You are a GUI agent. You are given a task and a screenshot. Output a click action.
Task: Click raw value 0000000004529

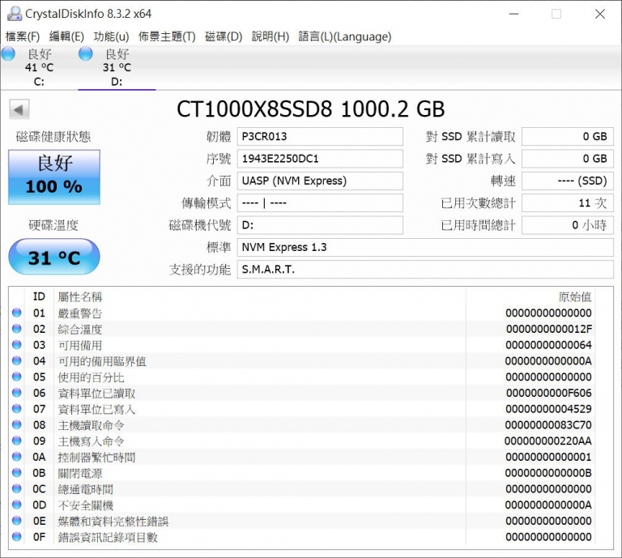pyautogui.click(x=548, y=409)
